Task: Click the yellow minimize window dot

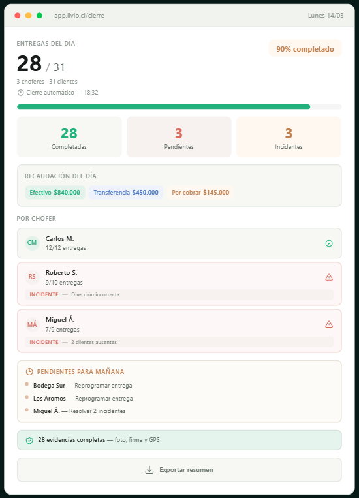Action: [28, 16]
